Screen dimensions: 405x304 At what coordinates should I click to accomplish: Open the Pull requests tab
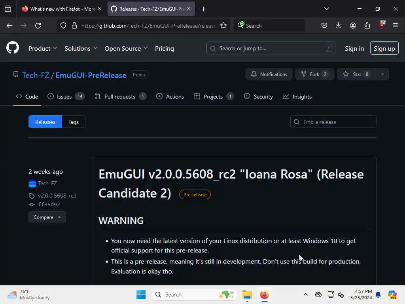(x=121, y=97)
